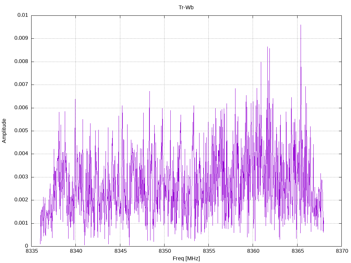Click the y-axis tick value 0.01
Image resolution: width=351 pixels, height=263 pixels.
click(23, 15)
